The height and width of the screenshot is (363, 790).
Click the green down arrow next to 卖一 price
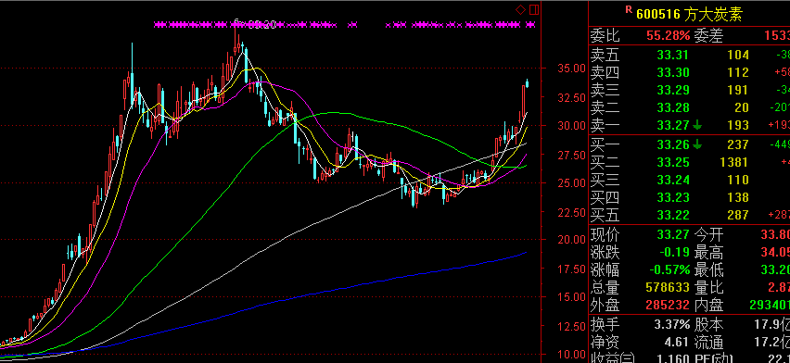coord(697,125)
